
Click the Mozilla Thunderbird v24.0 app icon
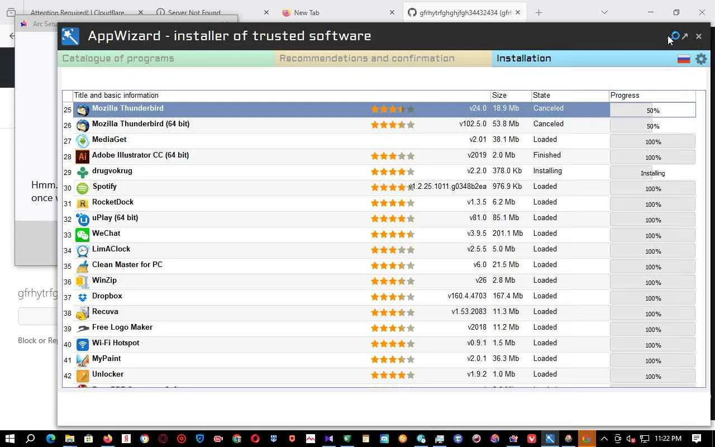pyautogui.click(x=83, y=110)
